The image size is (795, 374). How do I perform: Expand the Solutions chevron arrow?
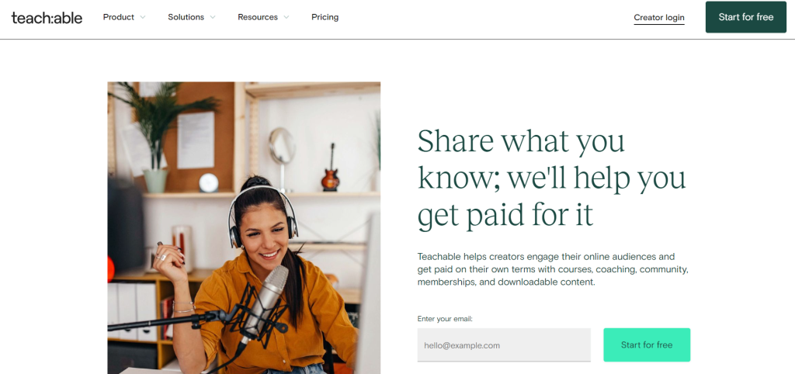[213, 17]
